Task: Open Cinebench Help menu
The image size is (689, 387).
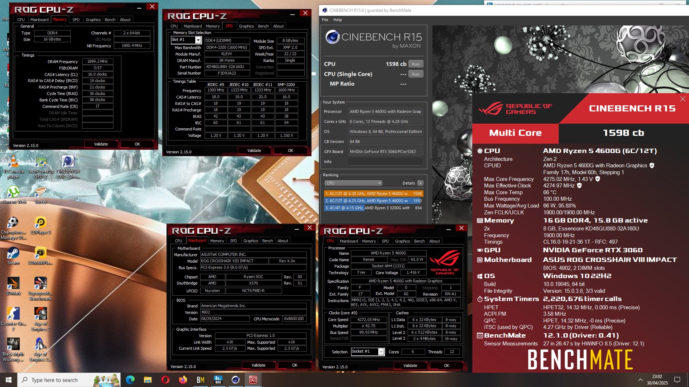Action: [x=337, y=20]
